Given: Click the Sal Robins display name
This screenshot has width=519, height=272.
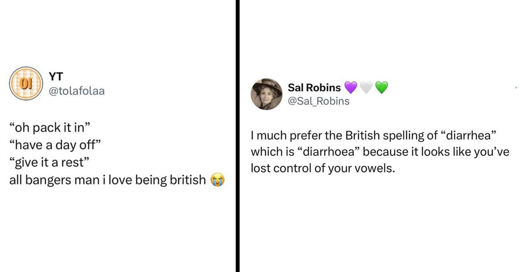Looking at the screenshot, I should (x=314, y=88).
